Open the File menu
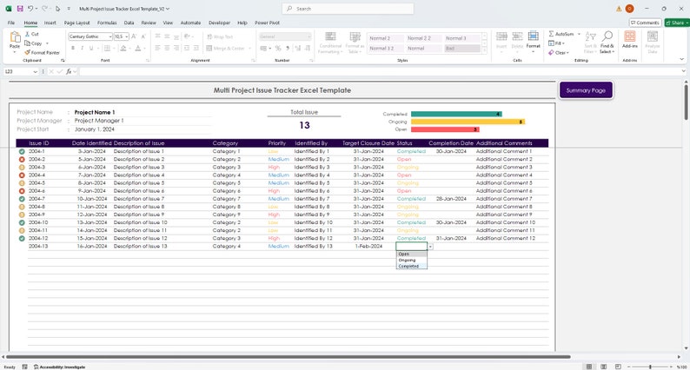Screen dimensions: 690x370 click(11, 23)
